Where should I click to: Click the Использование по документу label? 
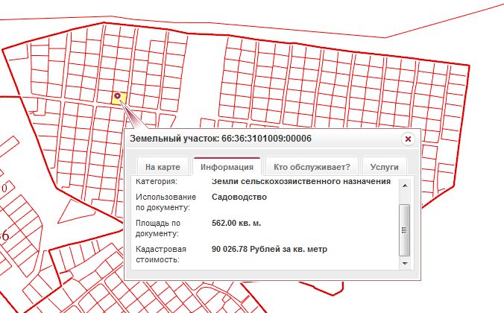click(166, 202)
